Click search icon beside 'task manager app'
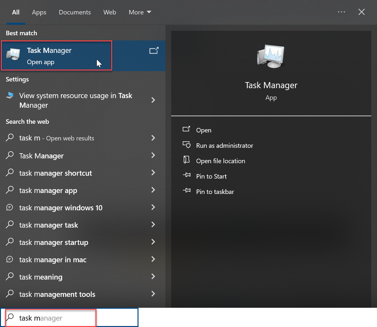 coord(10,190)
